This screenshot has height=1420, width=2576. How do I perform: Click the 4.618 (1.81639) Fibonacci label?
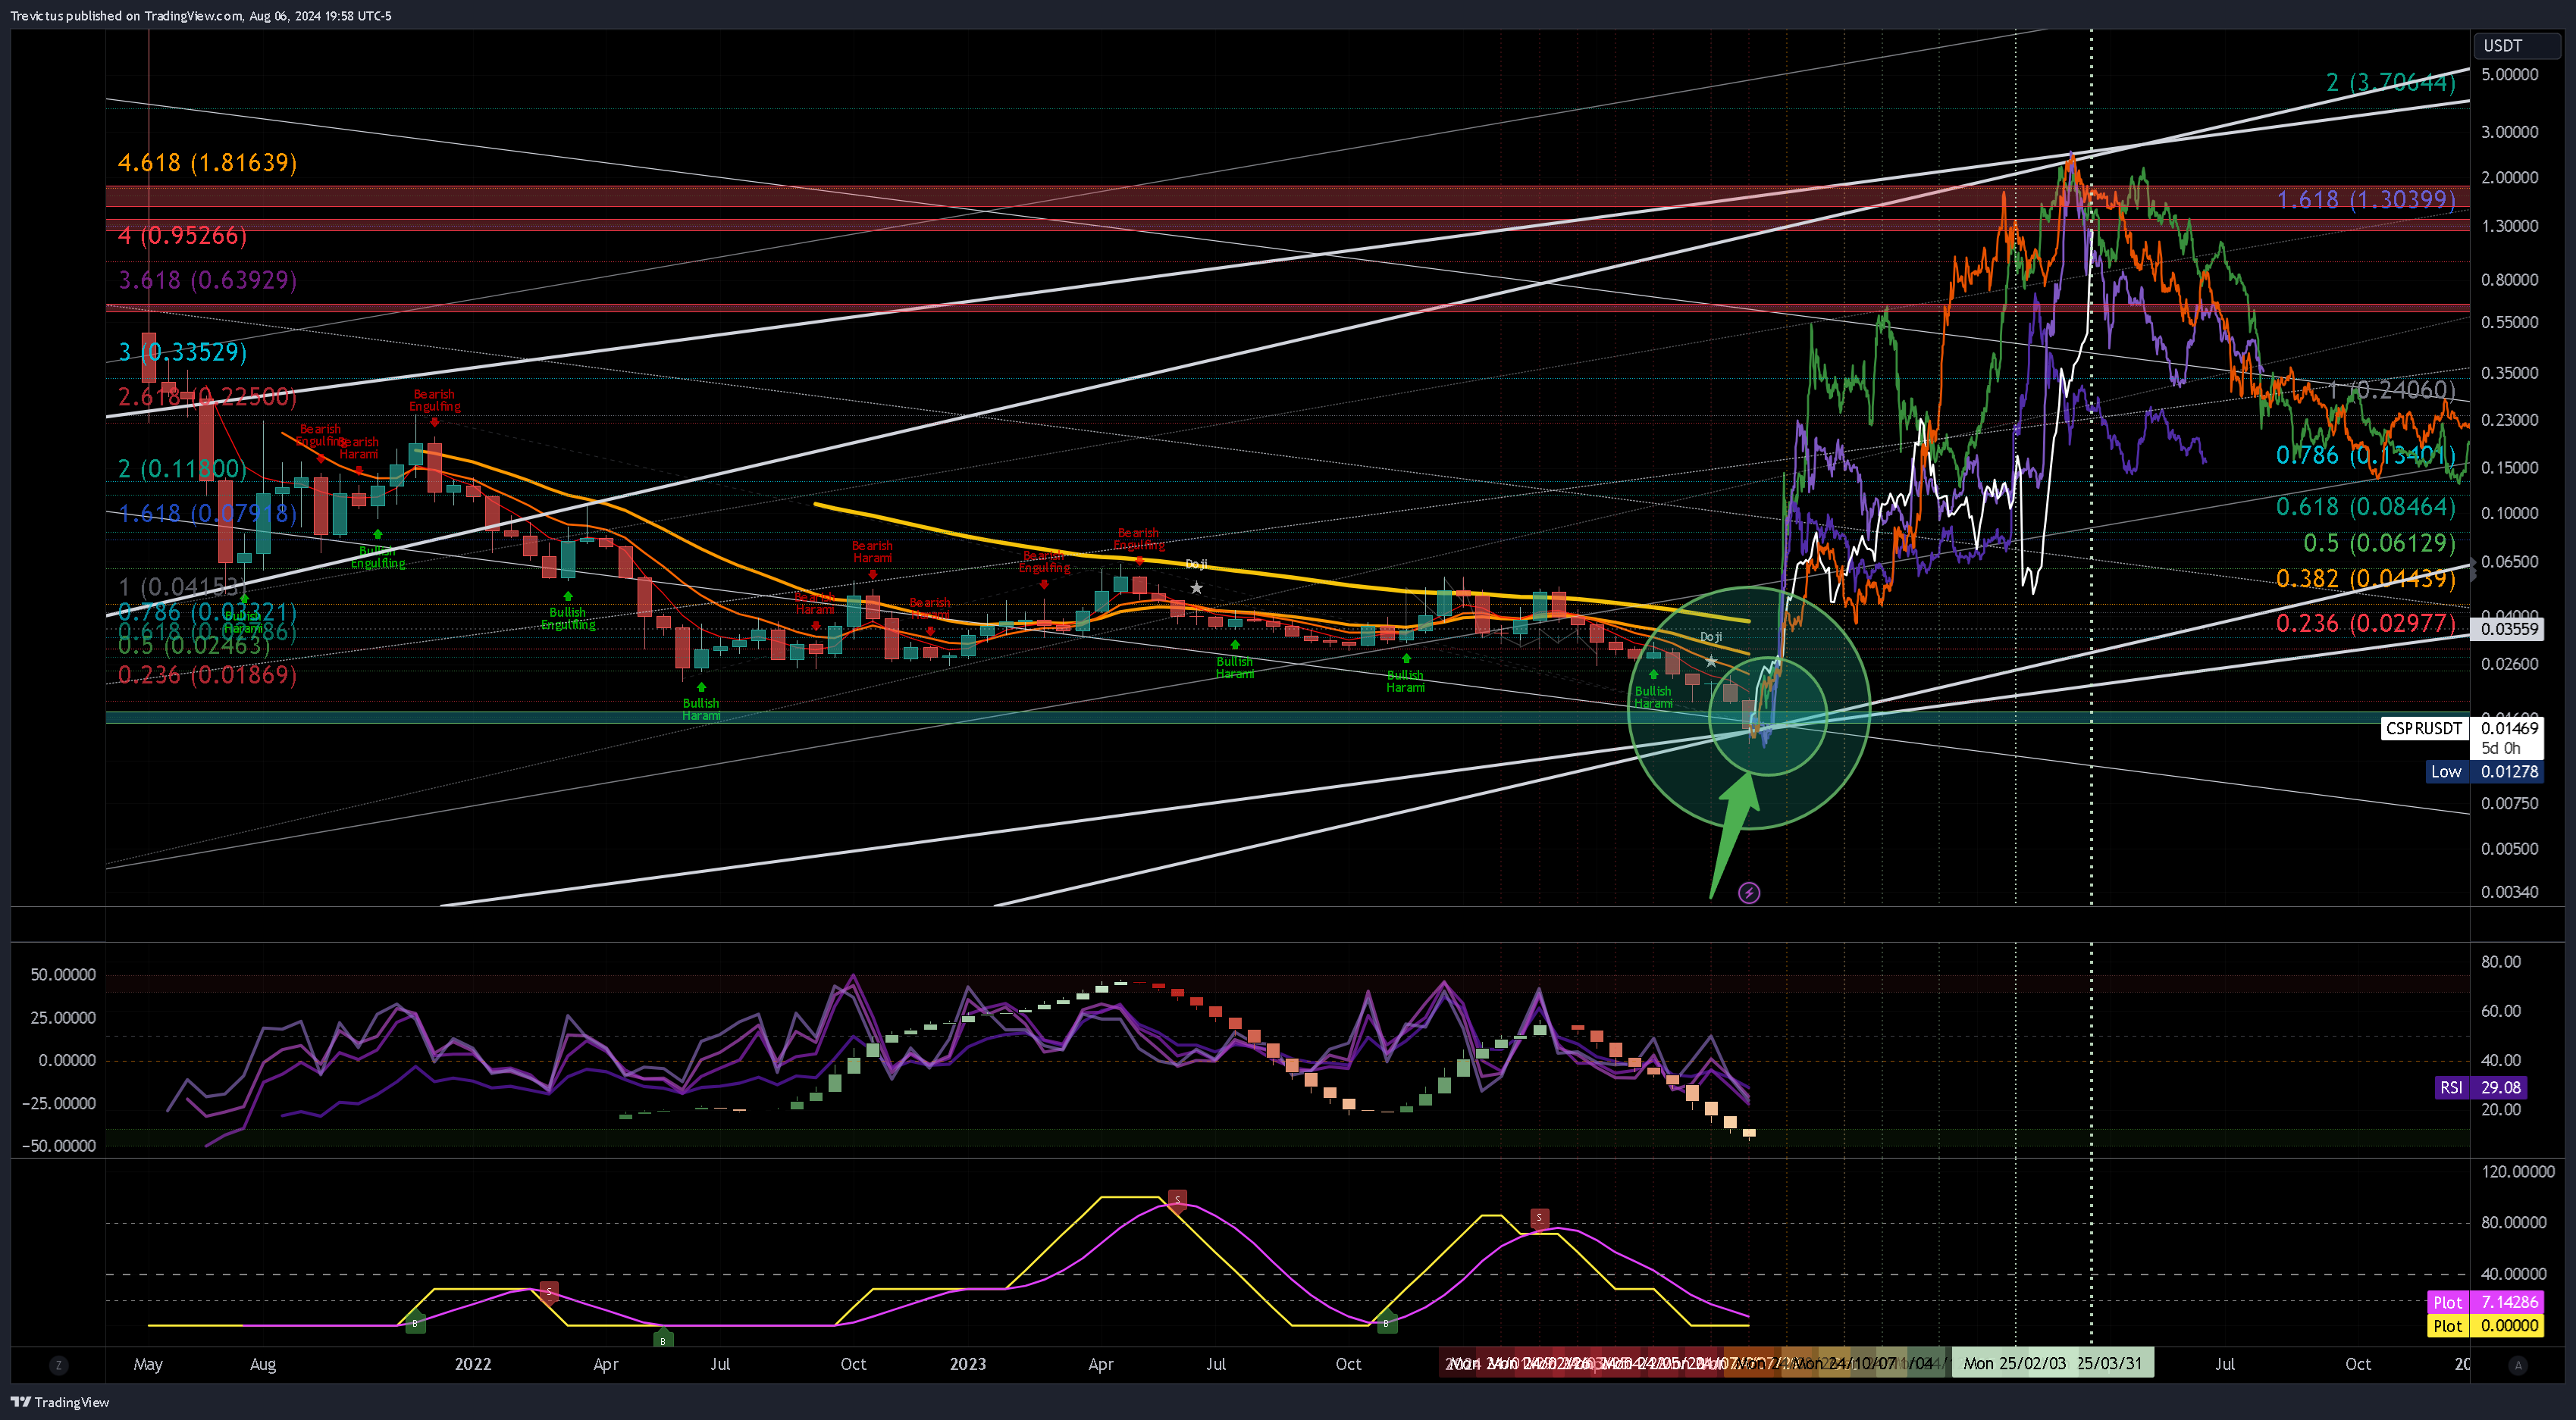click(x=208, y=162)
